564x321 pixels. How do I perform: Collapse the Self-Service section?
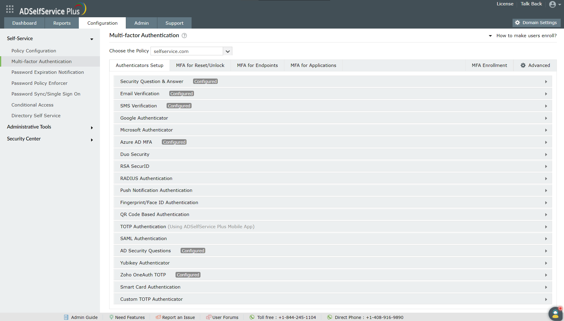click(92, 39)
